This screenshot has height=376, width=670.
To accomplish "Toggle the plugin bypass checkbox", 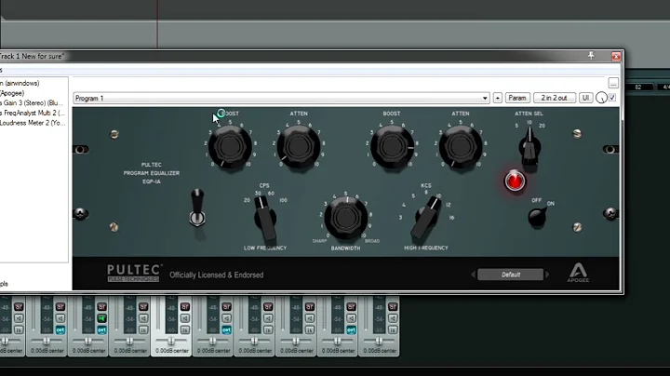I will [612, 98].
